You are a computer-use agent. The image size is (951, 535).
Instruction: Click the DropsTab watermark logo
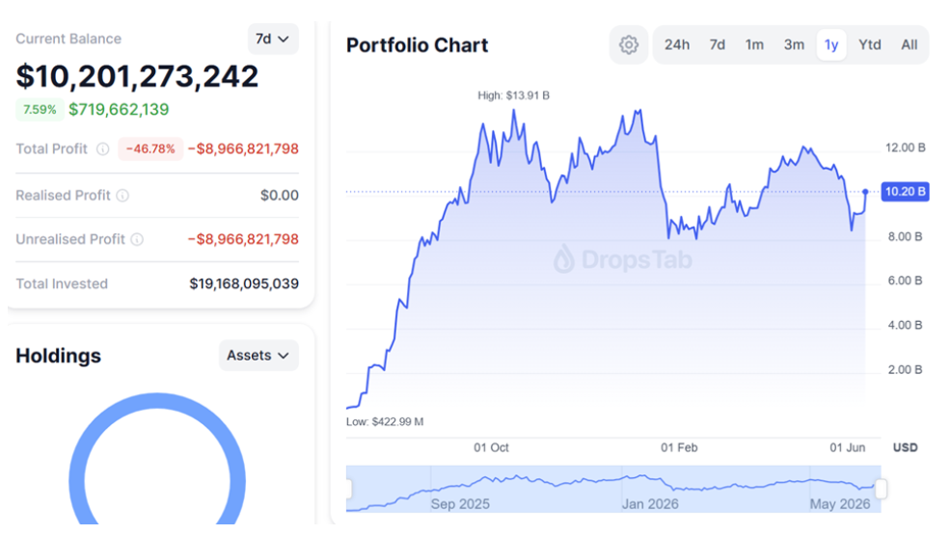coord(623,259)
